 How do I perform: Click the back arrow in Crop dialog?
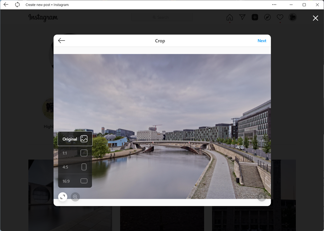(61, 41)
